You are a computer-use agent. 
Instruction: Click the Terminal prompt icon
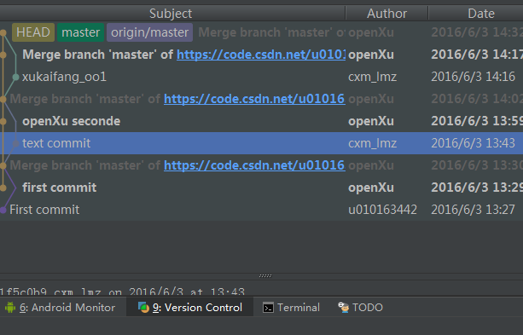tap(268, 308)
